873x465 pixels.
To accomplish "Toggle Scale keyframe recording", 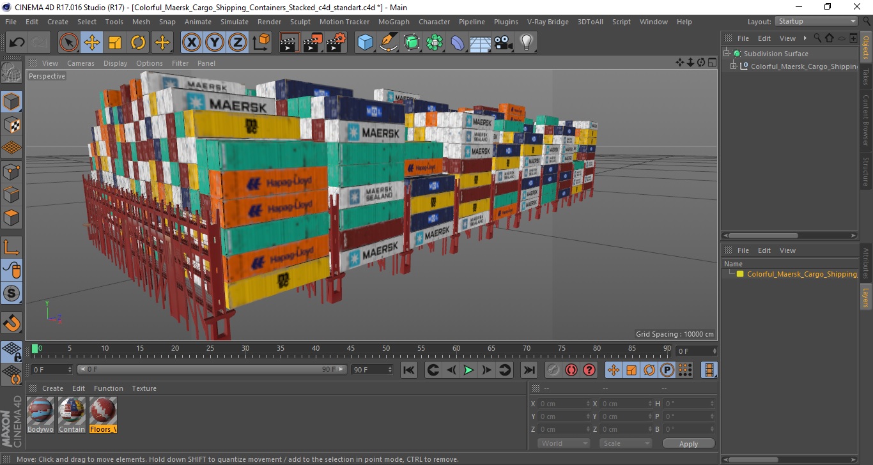I will coord(631,370).
